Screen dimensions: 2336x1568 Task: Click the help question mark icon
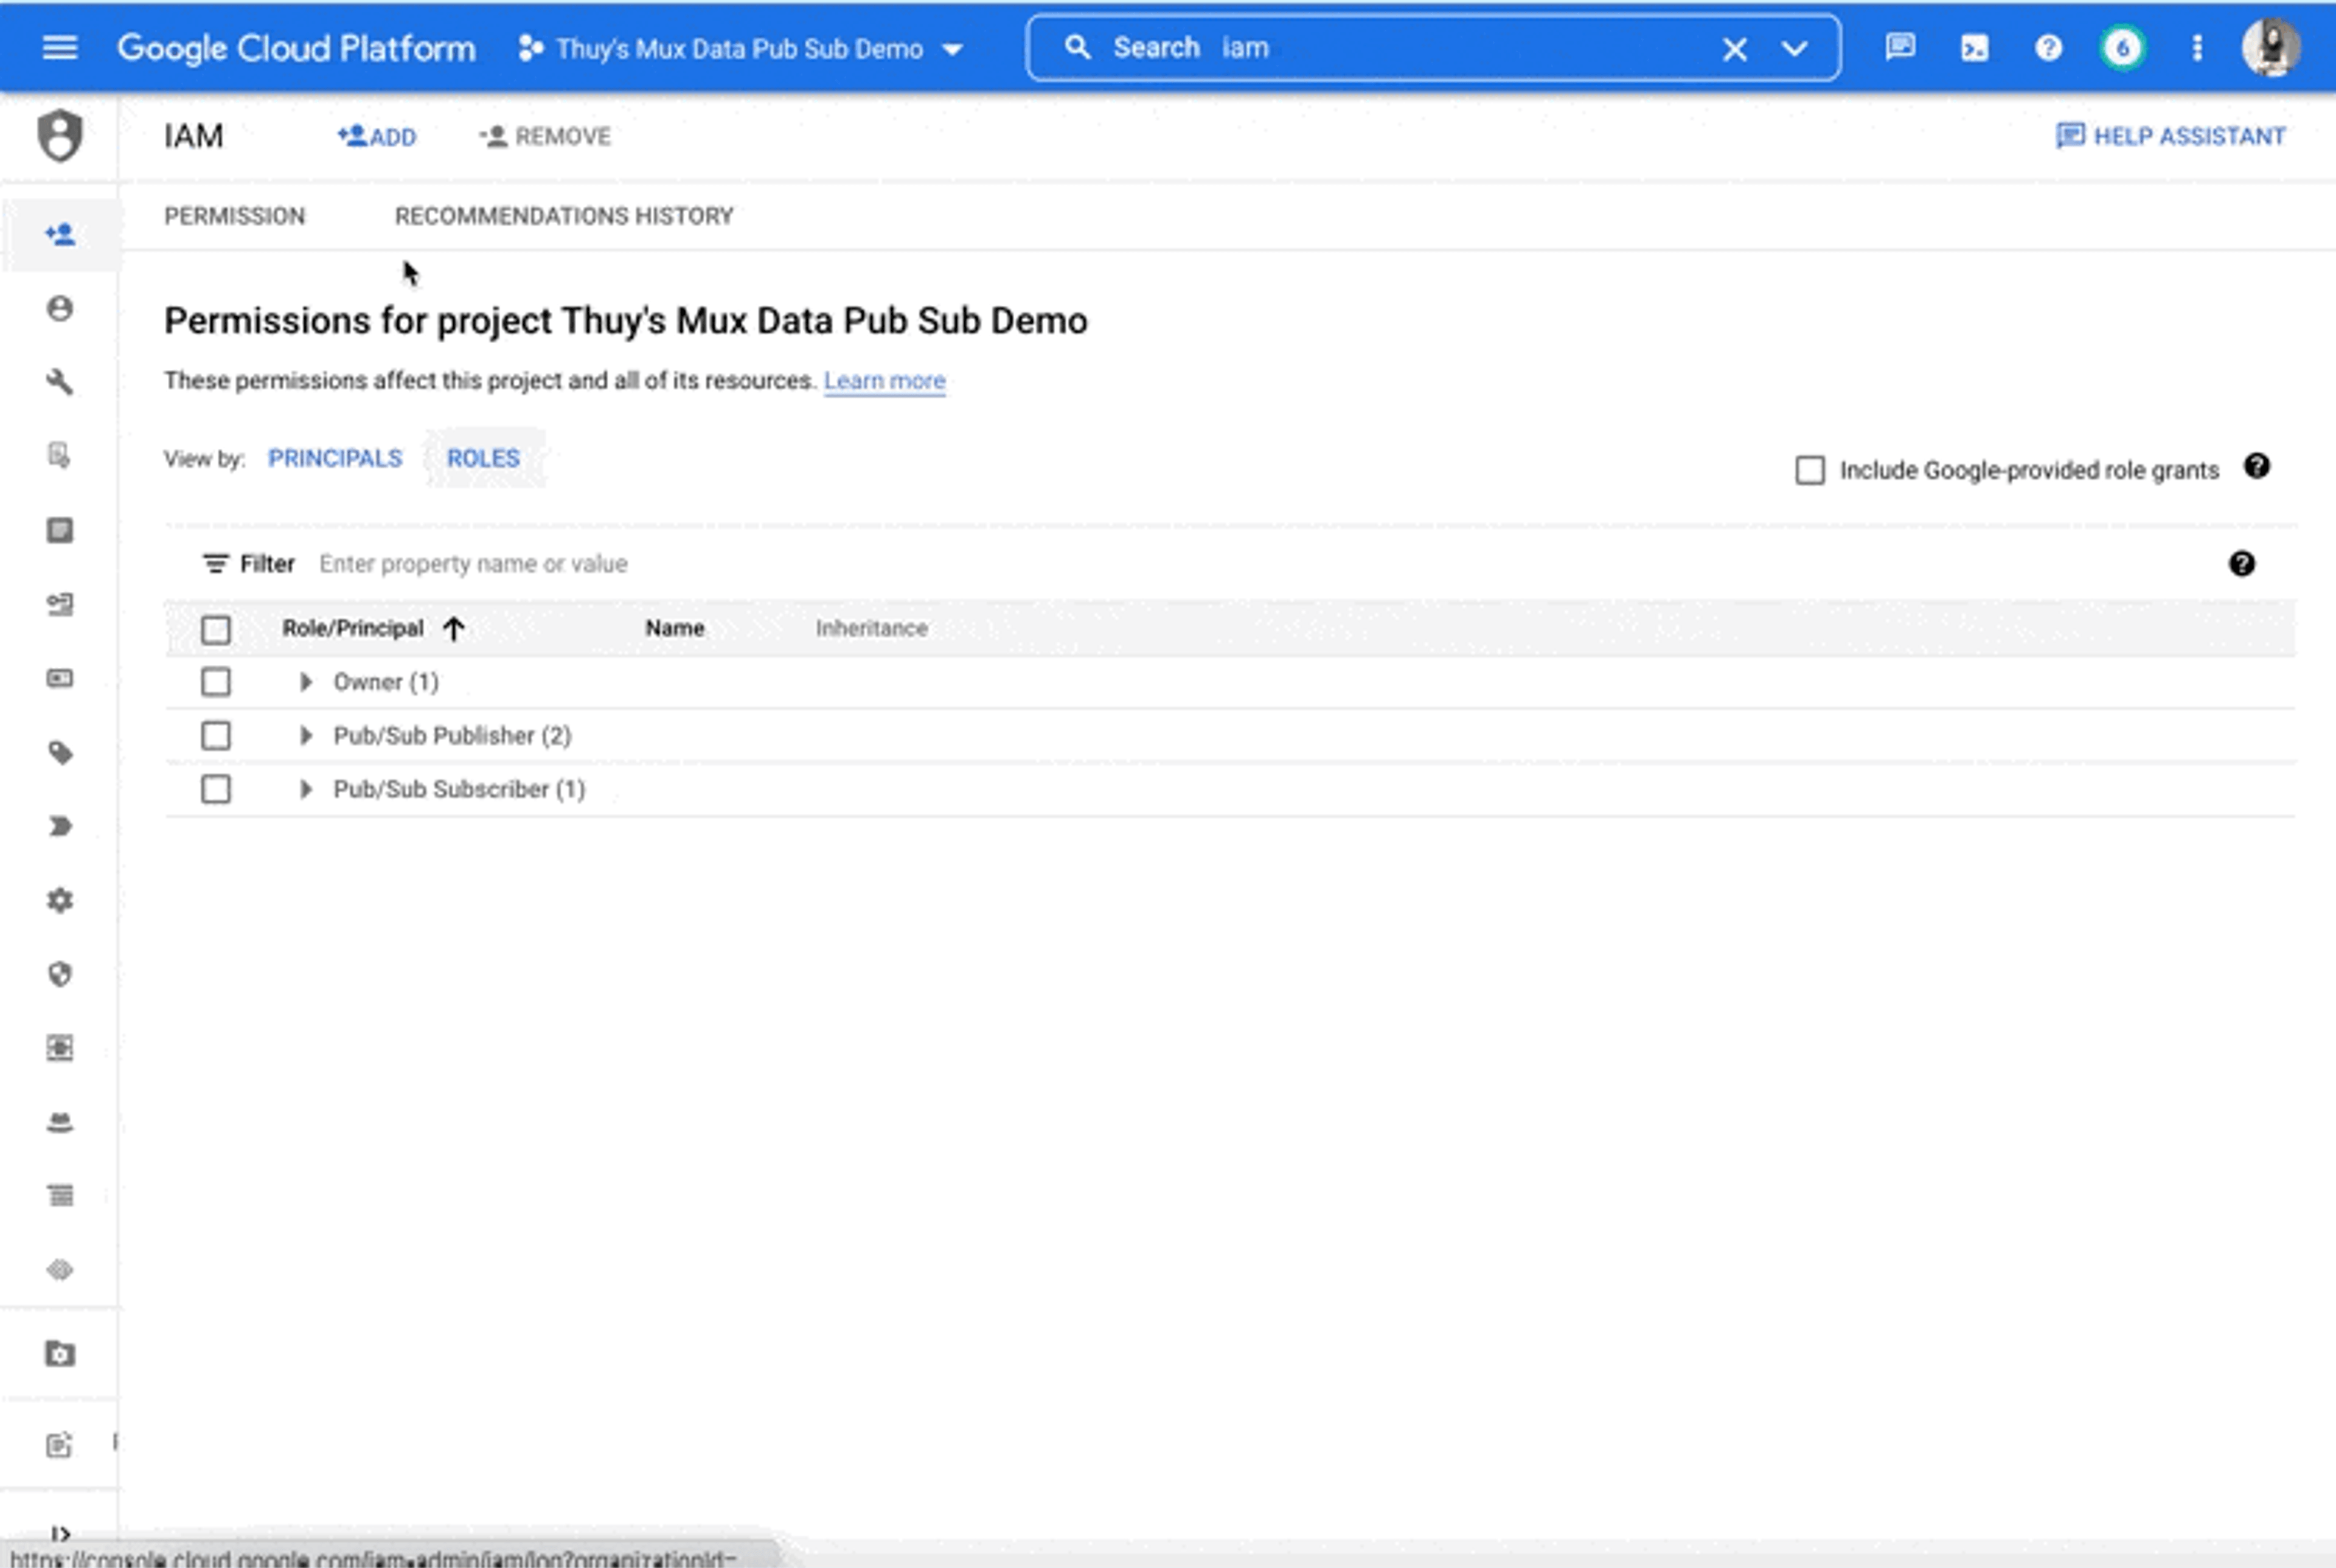coord(2047,47)
